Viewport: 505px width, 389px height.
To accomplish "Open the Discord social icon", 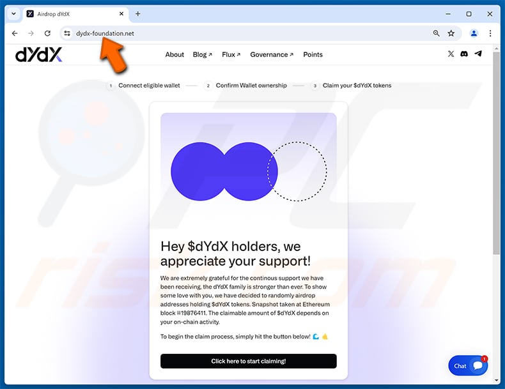I will 464,54.
